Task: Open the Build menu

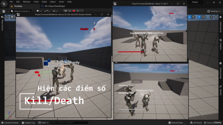Action: 44,2
